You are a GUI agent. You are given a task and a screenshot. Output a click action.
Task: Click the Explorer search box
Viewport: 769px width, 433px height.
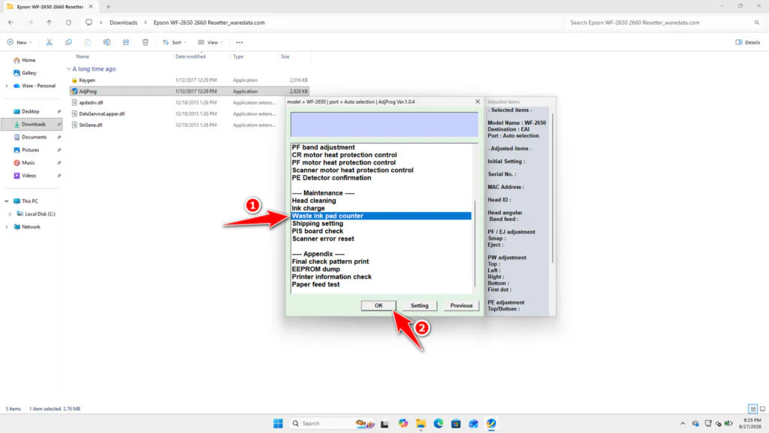(x=664, y=23)
